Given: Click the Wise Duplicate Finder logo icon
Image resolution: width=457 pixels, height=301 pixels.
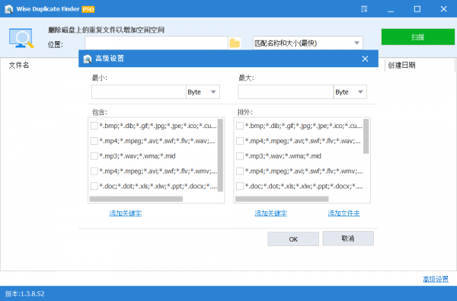Looking at the screenshot, I should click(8, 9).
